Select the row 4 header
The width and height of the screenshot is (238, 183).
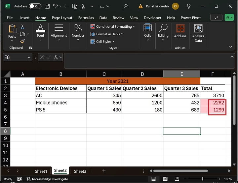[6, 103]
